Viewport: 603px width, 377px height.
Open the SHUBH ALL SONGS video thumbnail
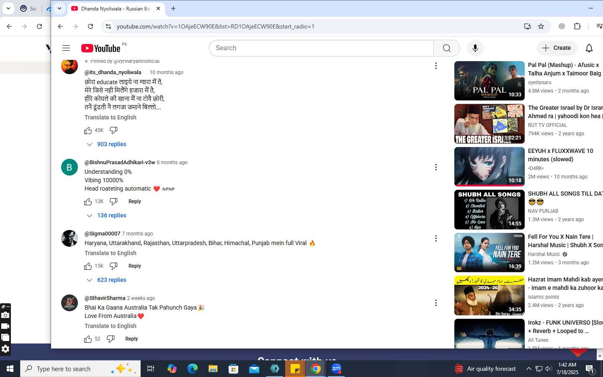point(490,209)
